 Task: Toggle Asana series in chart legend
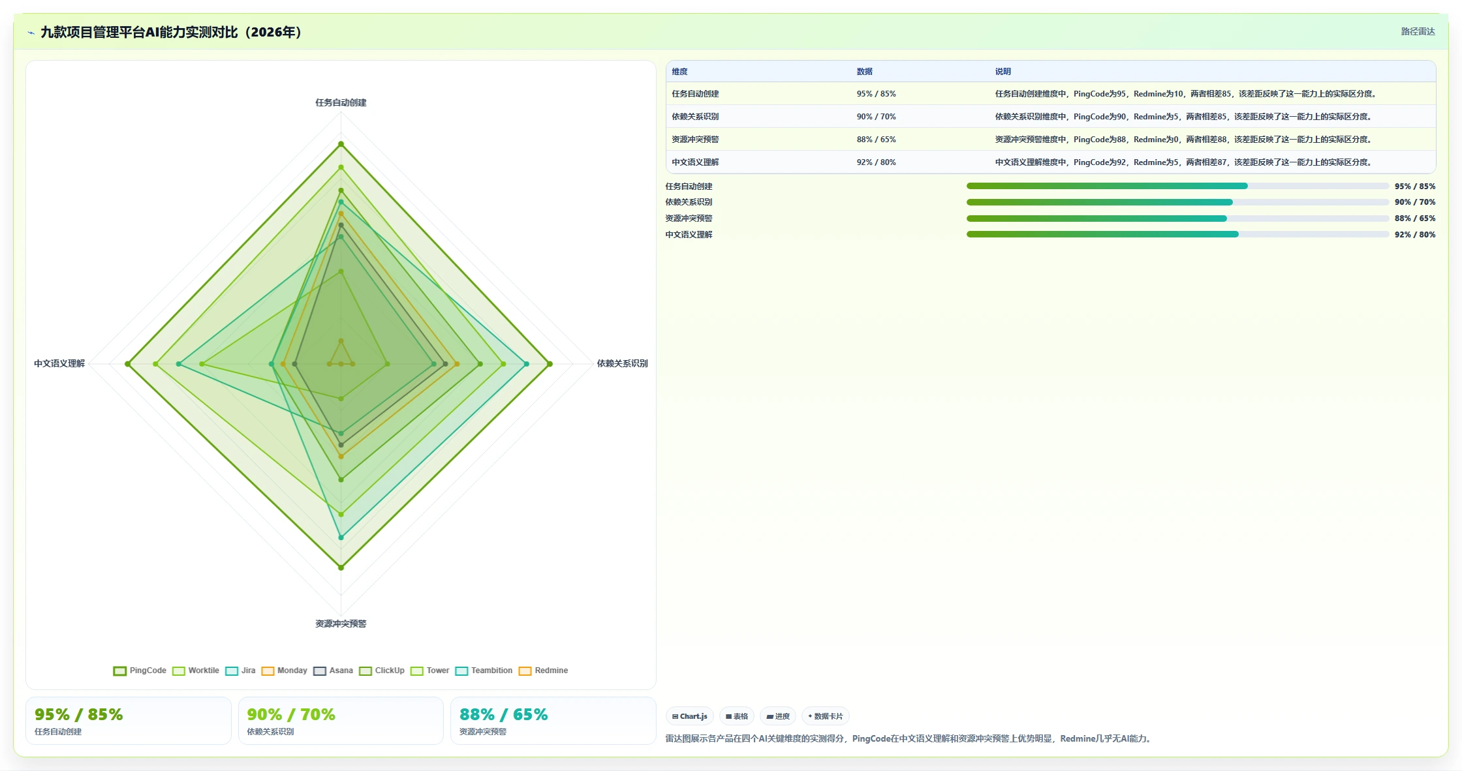pyautogui.click(x=333, y=671)
